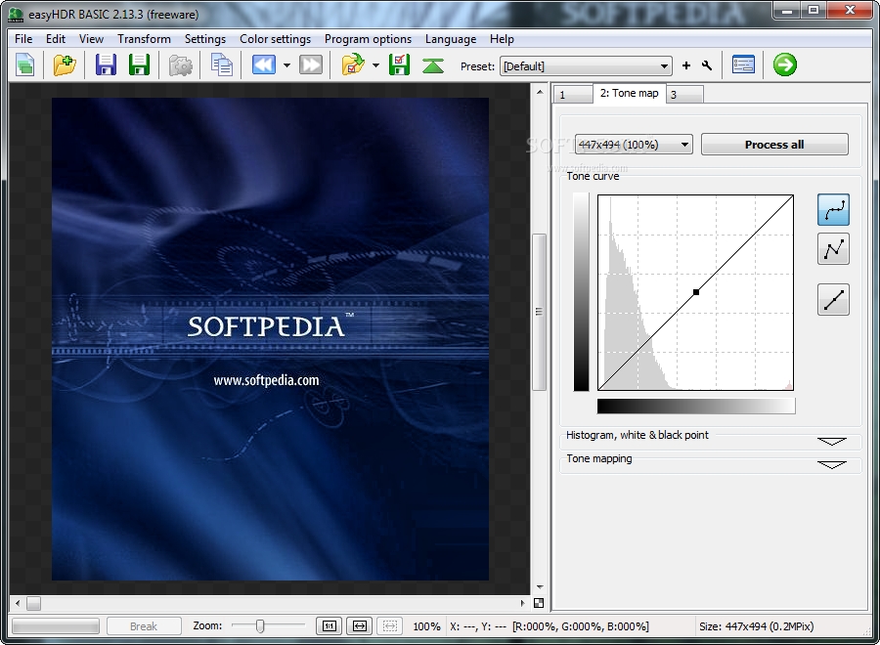880x645 pixels.
Task: Click the grayed gear settings icon
Action: [x=181, y=65]
